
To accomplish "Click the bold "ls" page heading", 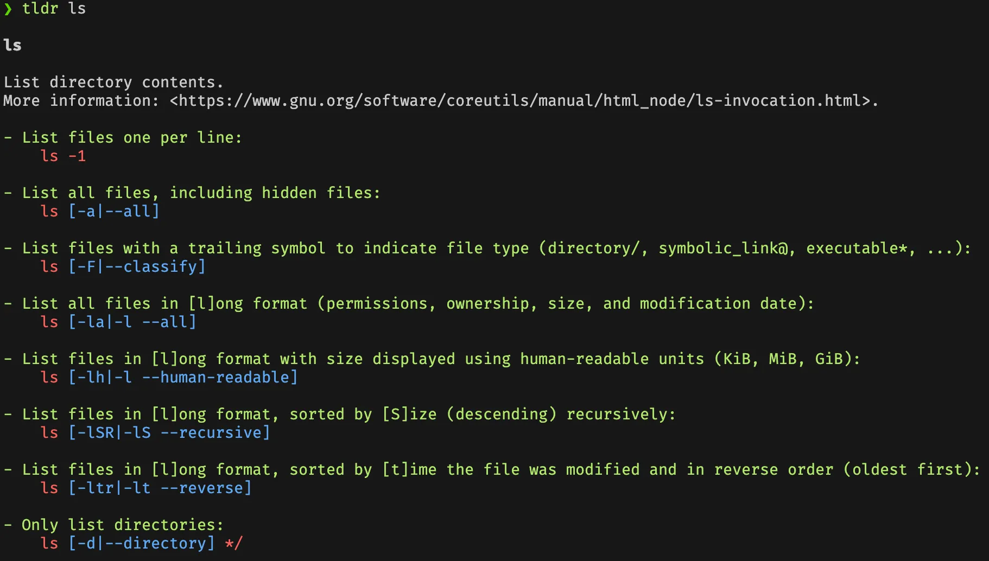I will click(x=12, y=46).
